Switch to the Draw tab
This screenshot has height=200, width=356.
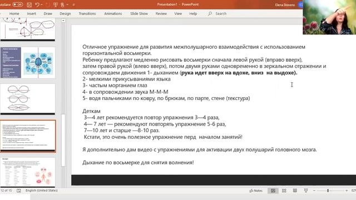(48, 13)
